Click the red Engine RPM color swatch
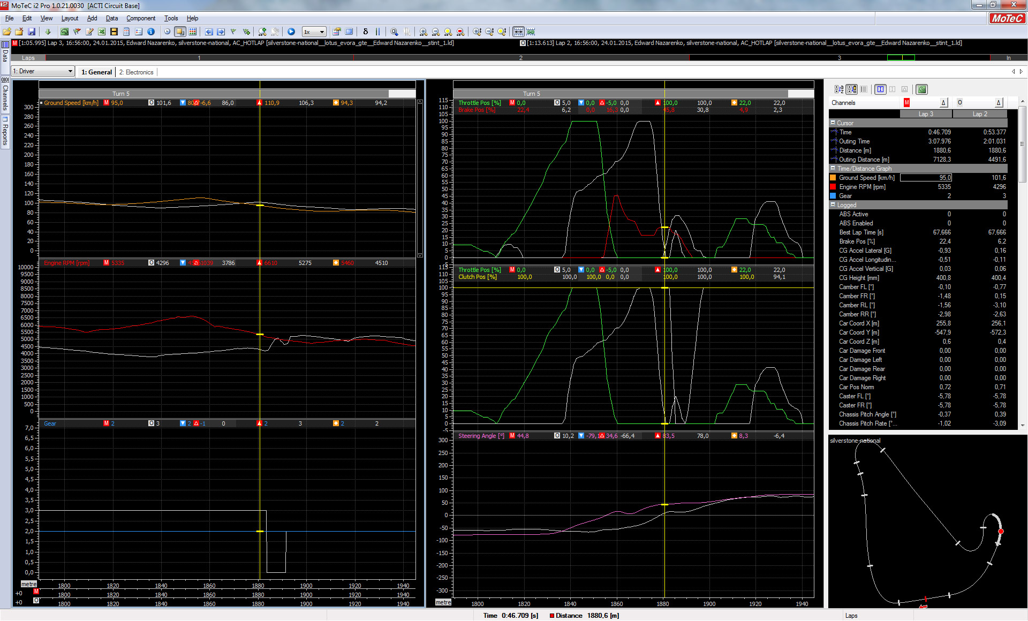Viewport: 1028px width, 621px height. pos(833,187)
